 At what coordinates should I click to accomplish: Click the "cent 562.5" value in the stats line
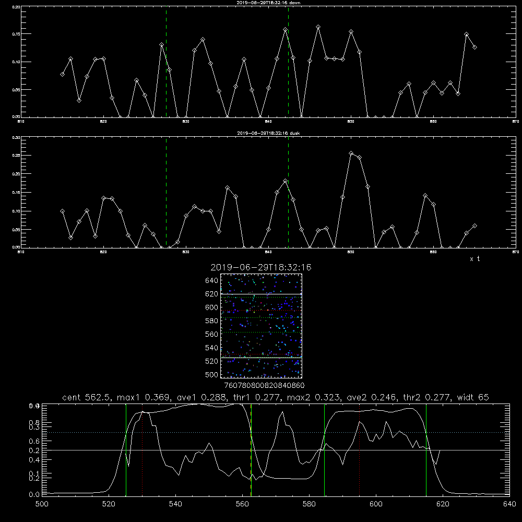pos(87,397)
